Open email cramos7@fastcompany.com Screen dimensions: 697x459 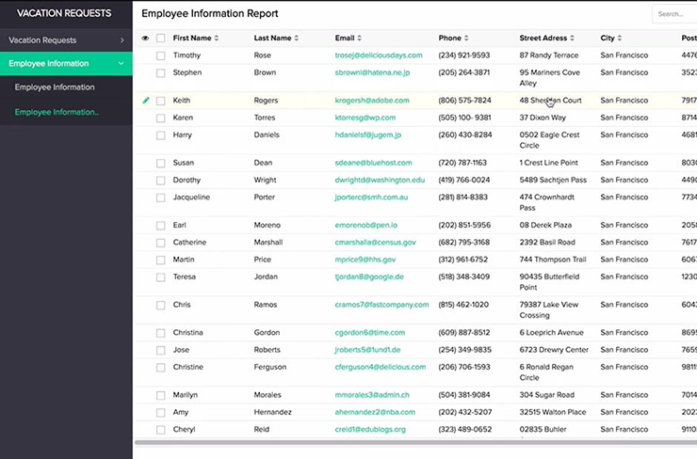point(381,306)
